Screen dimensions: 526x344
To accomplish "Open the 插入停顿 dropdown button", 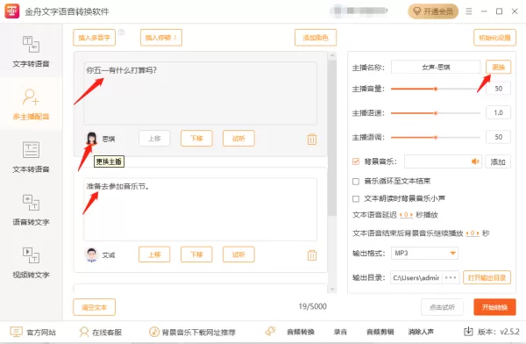I will click(x=161, y=37).
